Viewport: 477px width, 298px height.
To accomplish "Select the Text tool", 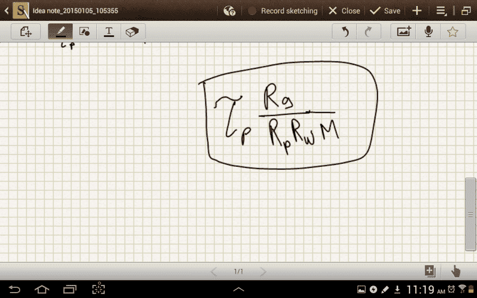I will click(x=109, y=32).
